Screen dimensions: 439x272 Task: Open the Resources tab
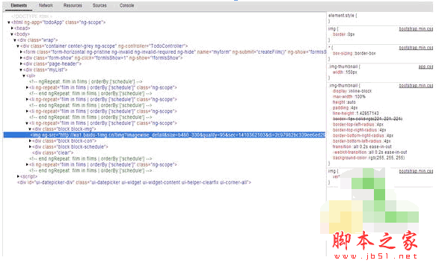pyautogui.click(x=73, y=5)
